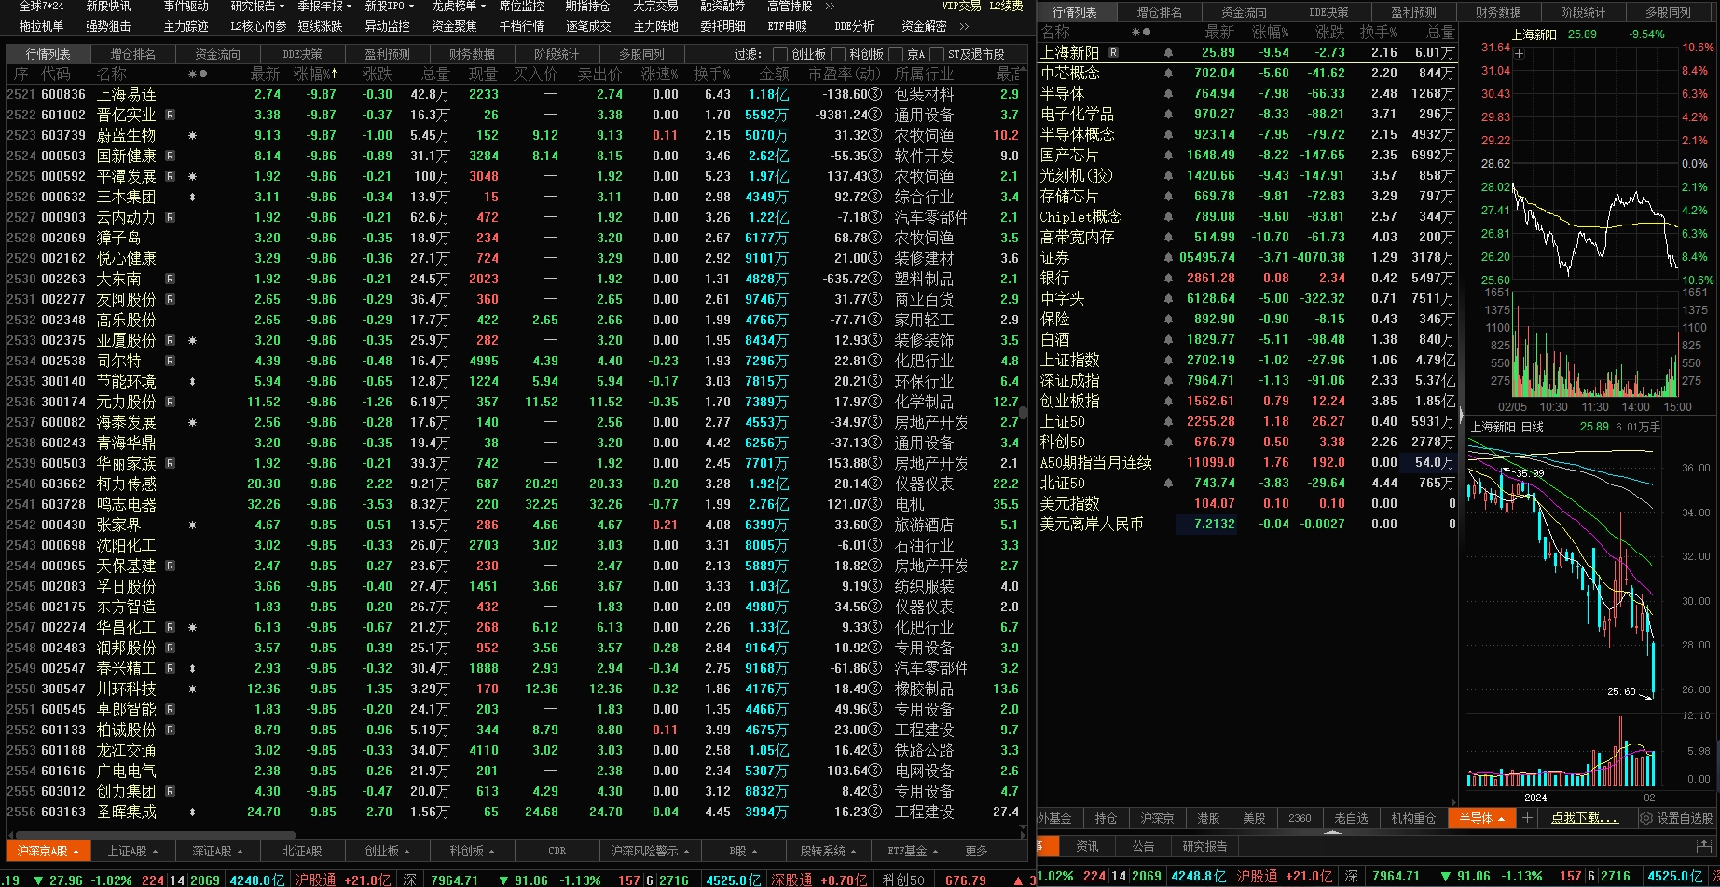Click the alert bell for 银行 row

point(1168,279)
